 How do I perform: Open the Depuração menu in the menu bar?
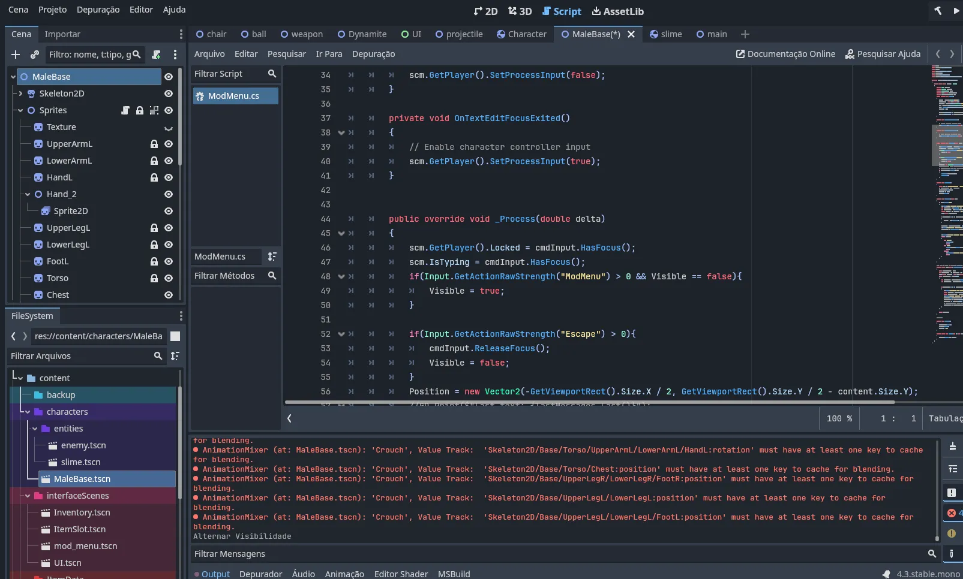click(98, 10)
